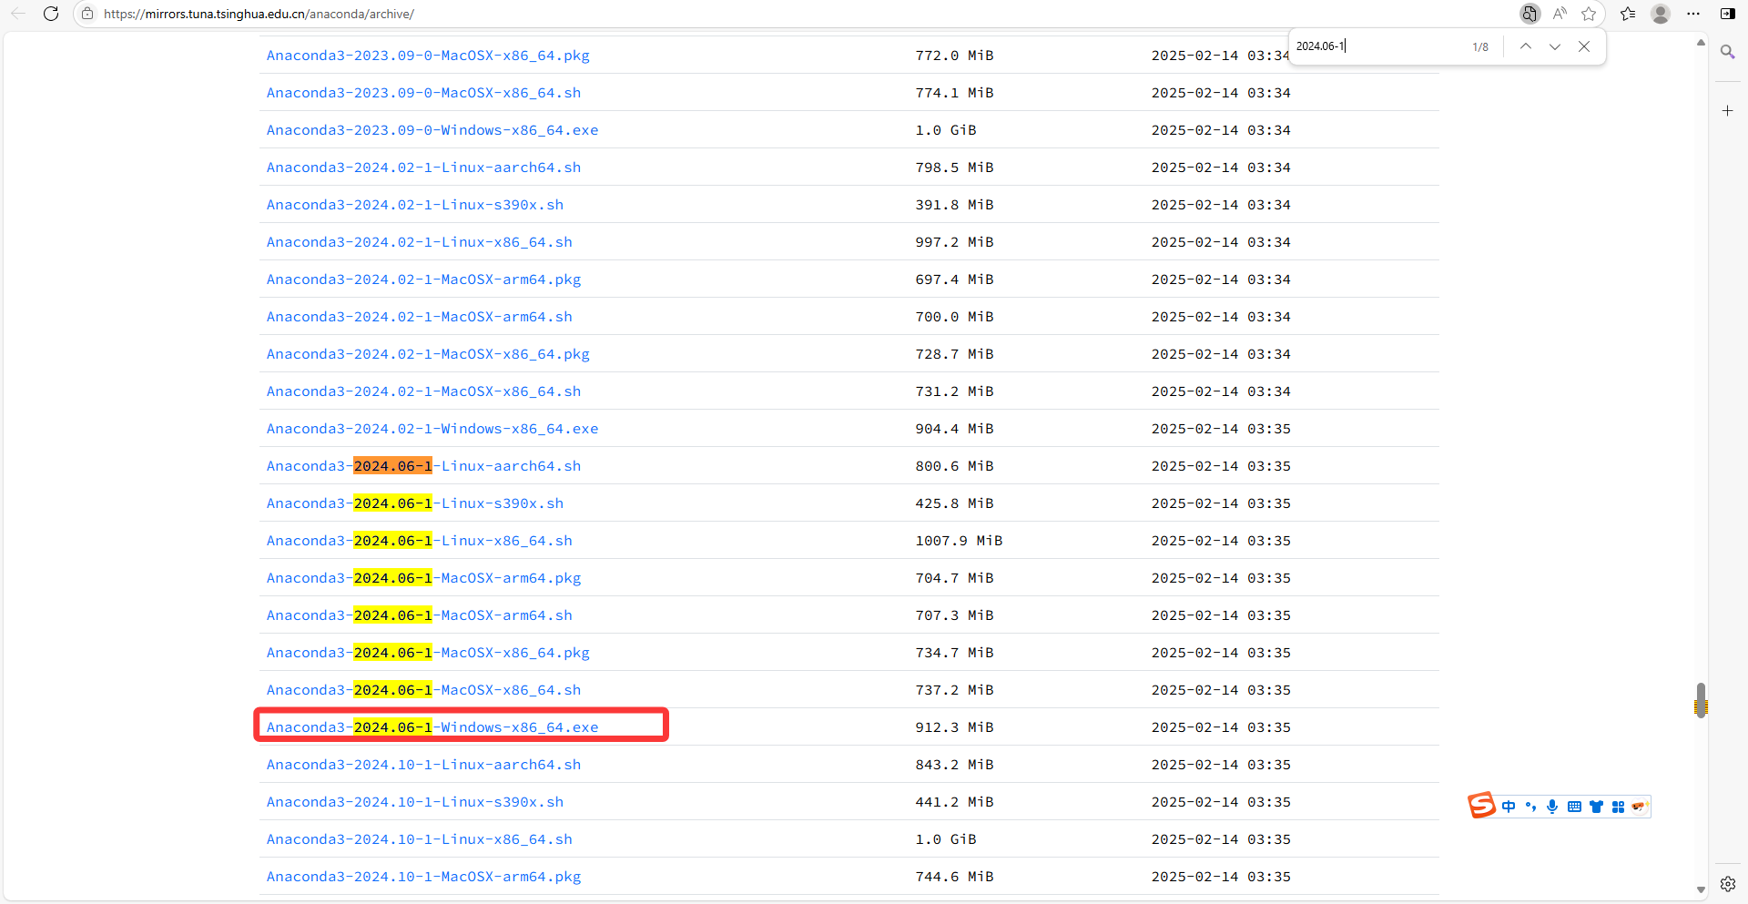The width and height of the screenshot is (1748, 904).
Task: Download Anaconda3-2024.06-1-Linux-x86_64.sh
Action: 419,541
